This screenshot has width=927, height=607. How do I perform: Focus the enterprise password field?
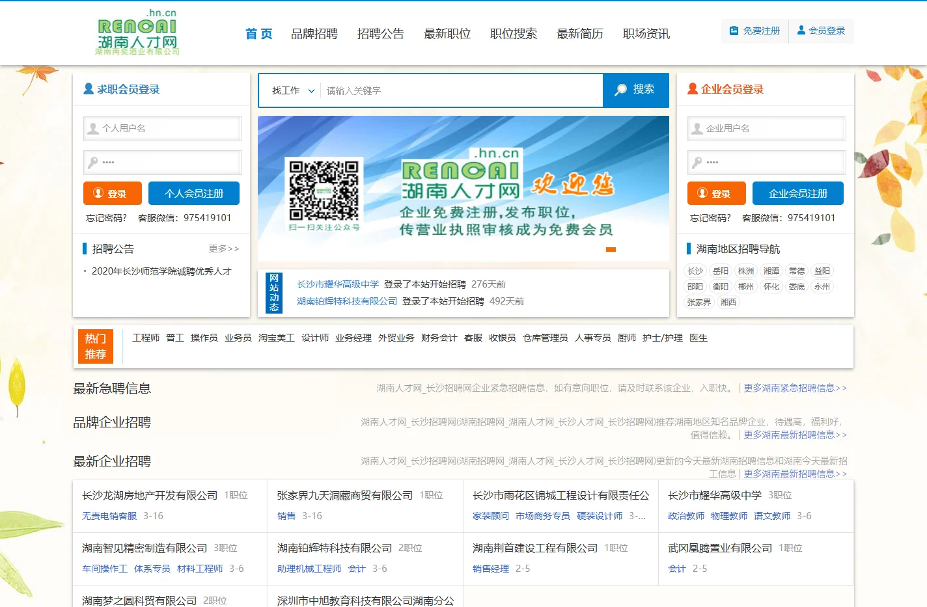(767, 162)
